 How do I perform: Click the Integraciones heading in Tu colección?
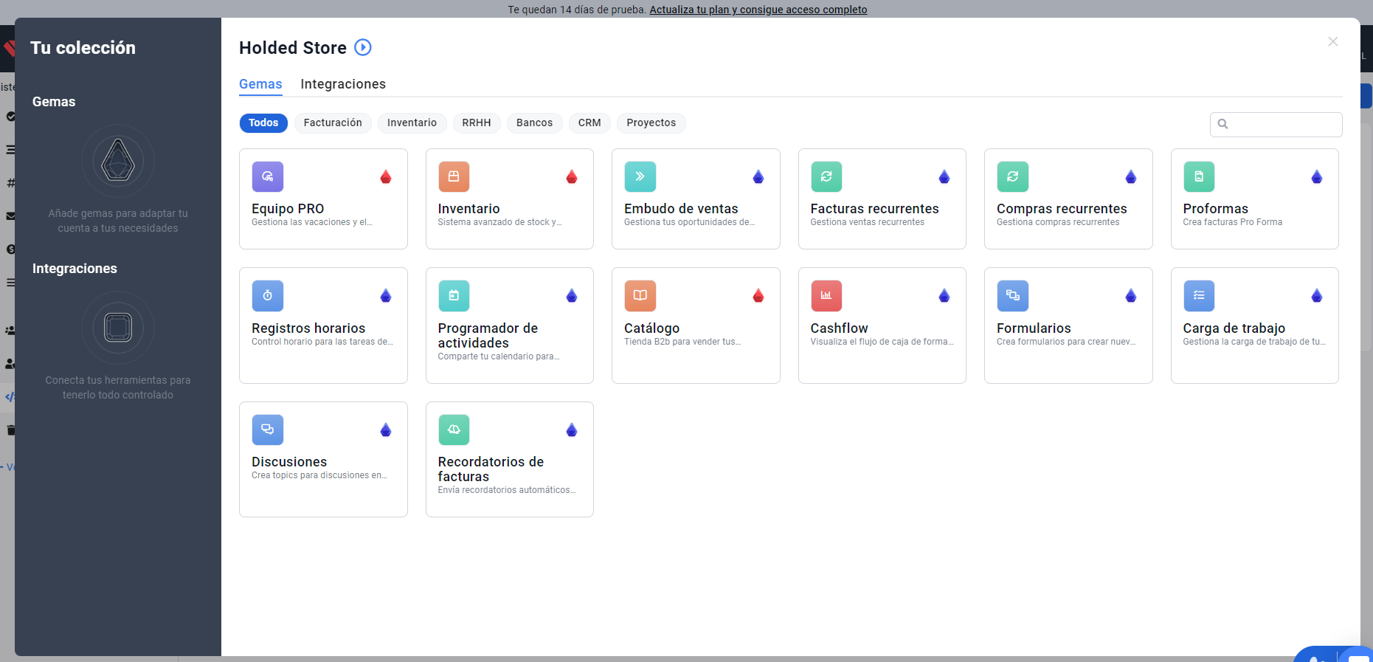coord(75,269)
